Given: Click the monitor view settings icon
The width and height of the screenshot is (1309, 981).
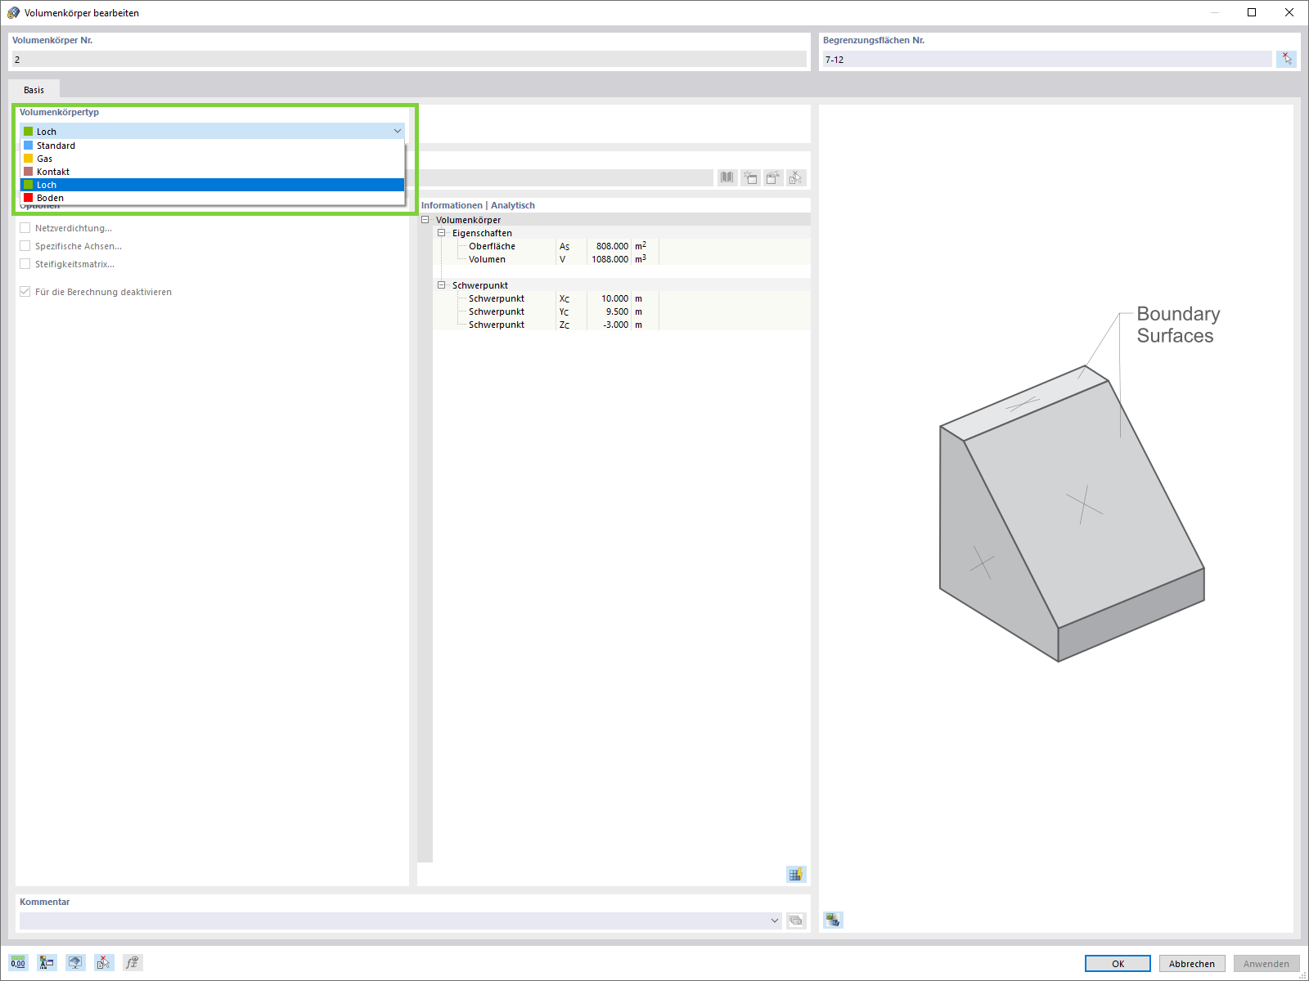Looking at the screenshot, I should [75, 962].
